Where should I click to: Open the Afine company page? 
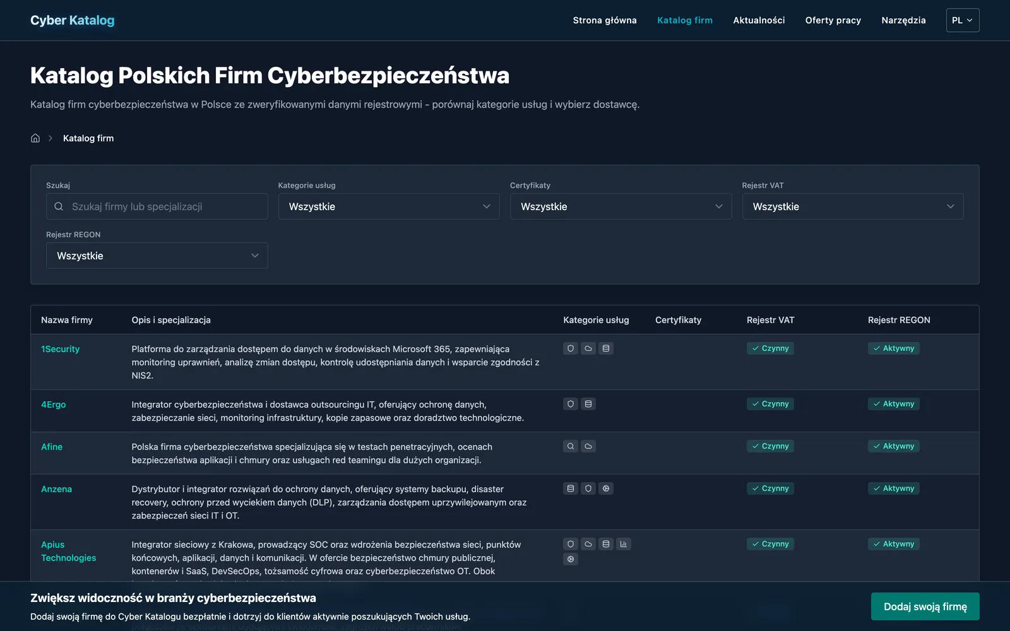click(x=52, y=447)
